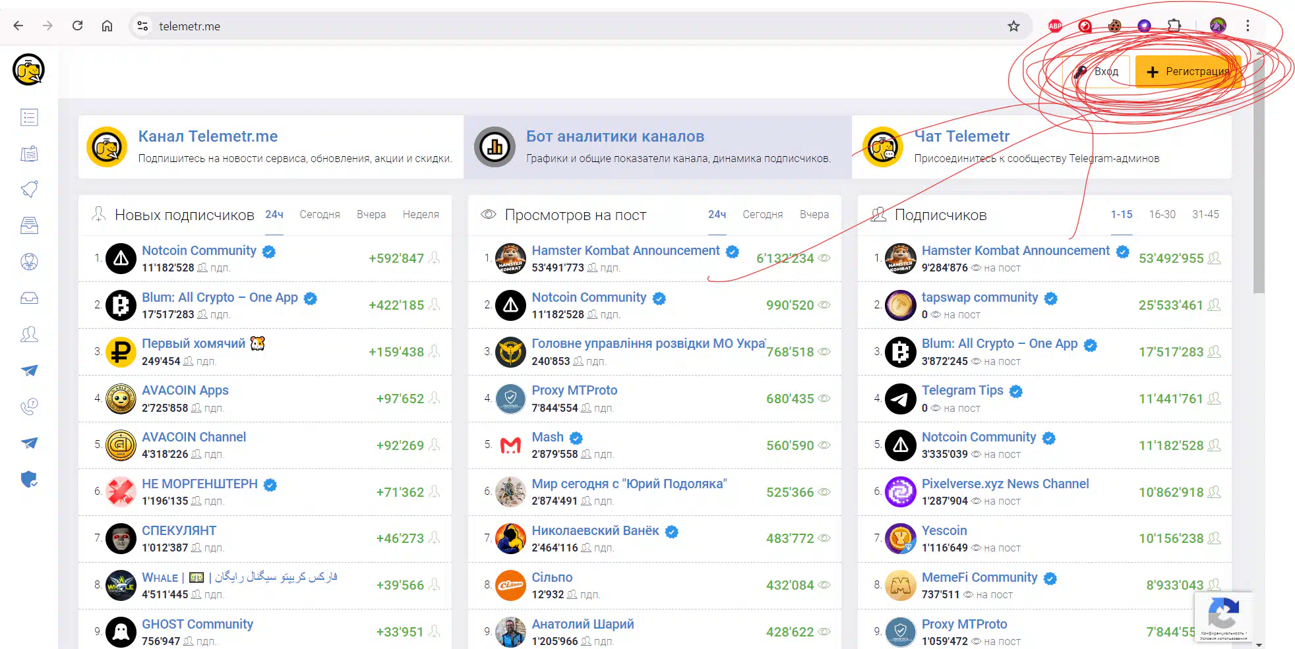Open the shield checkmark icon in sidebar

tap(29, 479)
